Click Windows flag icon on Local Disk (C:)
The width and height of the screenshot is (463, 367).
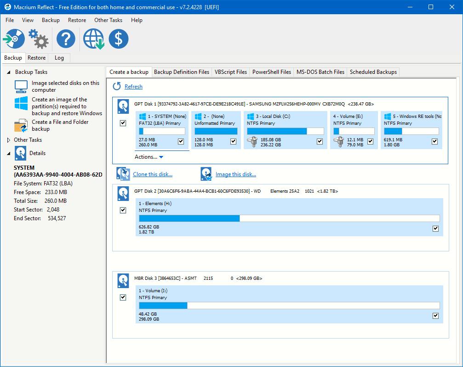pyautogui.click(x=251, y=117)
